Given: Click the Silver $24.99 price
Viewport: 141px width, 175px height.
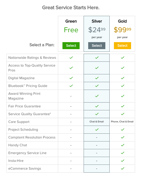Looking at the screenshot, I should (x=97, y=30).
